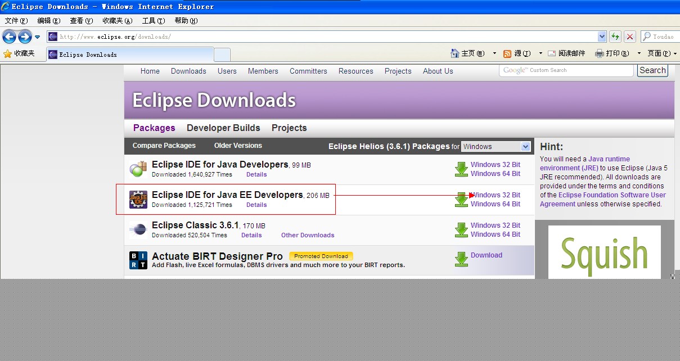Switch to the Packages tab
This screenshot has width=680, height=361.
click(x=154, y=128)
